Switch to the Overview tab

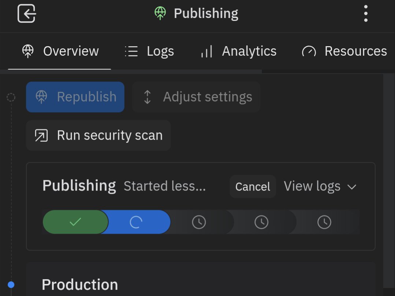[x=60, y=51]
